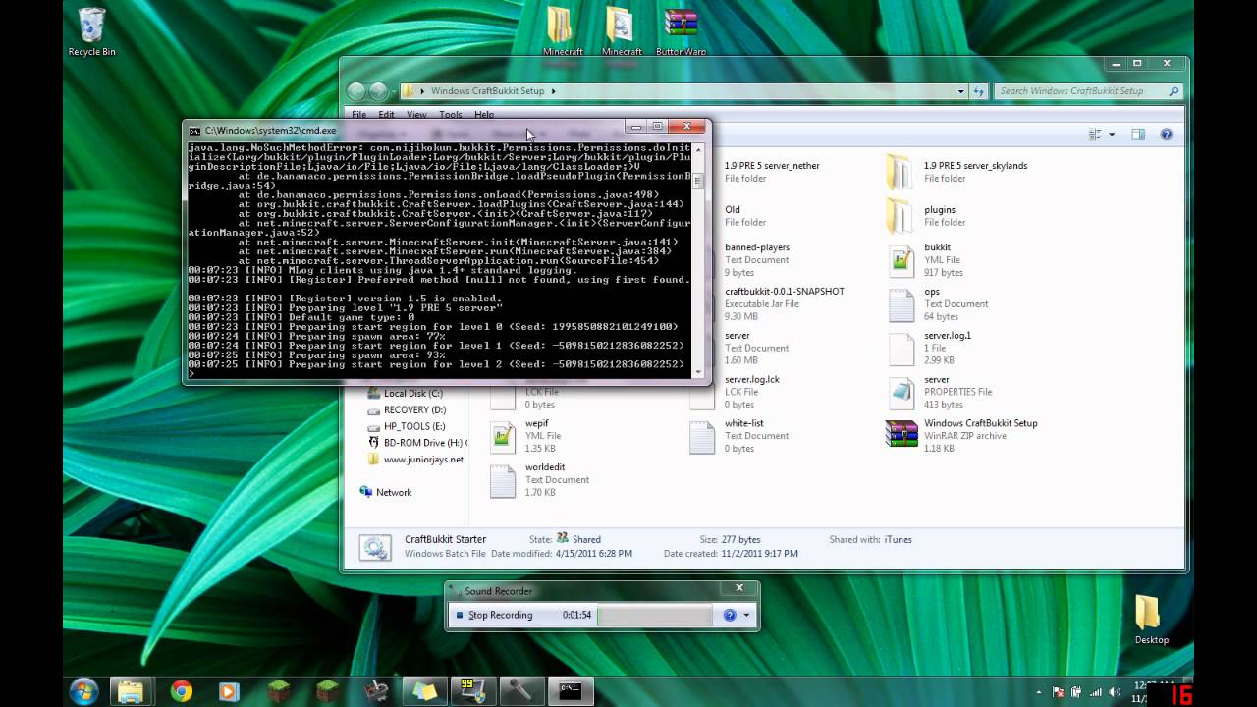This screenshot has width=1257, height=707.
Task: Open the address bar history dropdown
Action: coord(961,91)
